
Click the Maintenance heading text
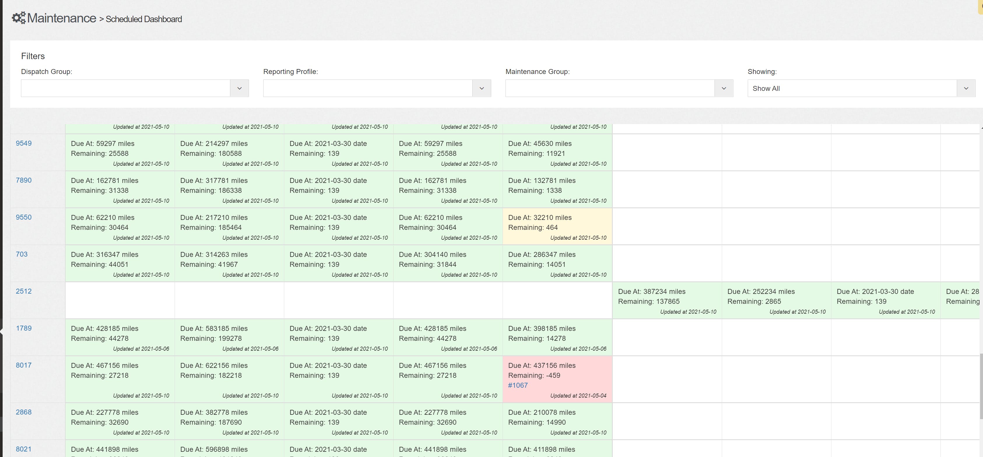pyautogui.click(x=62, y=18)
